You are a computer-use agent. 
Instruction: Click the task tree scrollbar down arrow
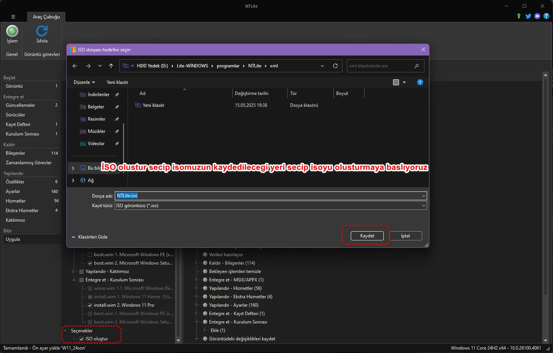coord(178,340)
